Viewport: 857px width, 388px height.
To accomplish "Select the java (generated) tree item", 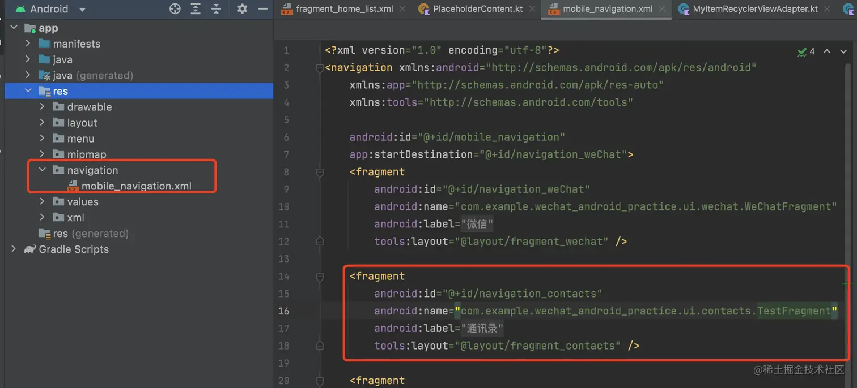I will point(93,75).
